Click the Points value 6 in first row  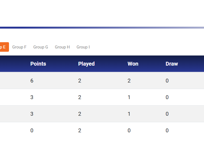coord(32,81)
